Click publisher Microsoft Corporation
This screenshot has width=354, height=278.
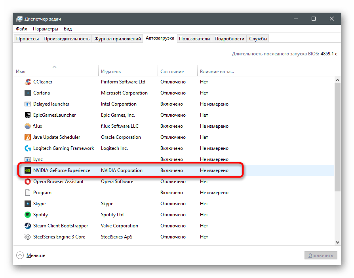coord(124,93)
